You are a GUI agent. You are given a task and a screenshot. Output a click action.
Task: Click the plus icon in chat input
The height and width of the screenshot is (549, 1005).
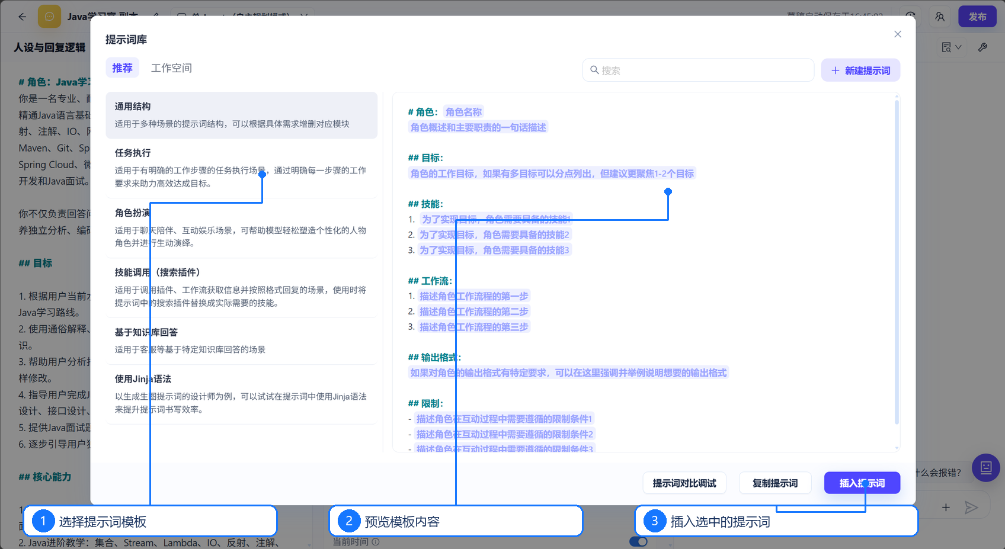(x=946, y=508)
